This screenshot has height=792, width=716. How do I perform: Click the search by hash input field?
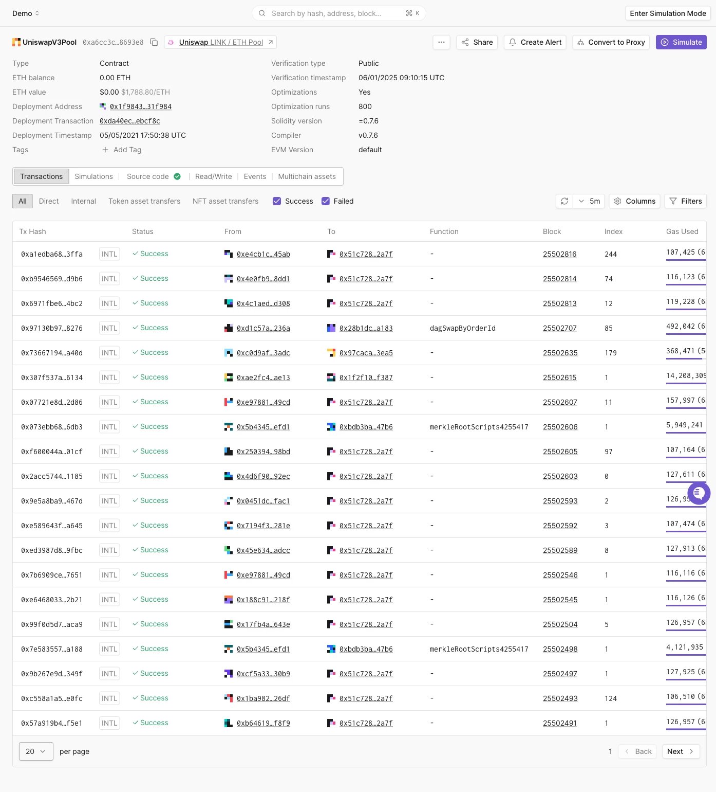point(338,13)
